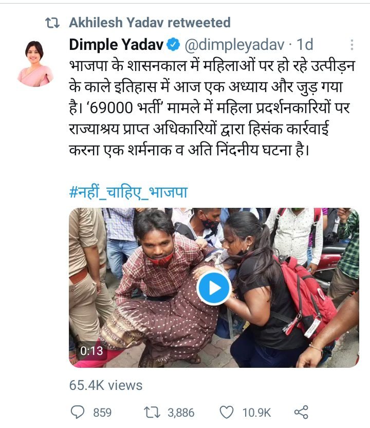Open the @dimpleyadav handle

tap(234, 45)
